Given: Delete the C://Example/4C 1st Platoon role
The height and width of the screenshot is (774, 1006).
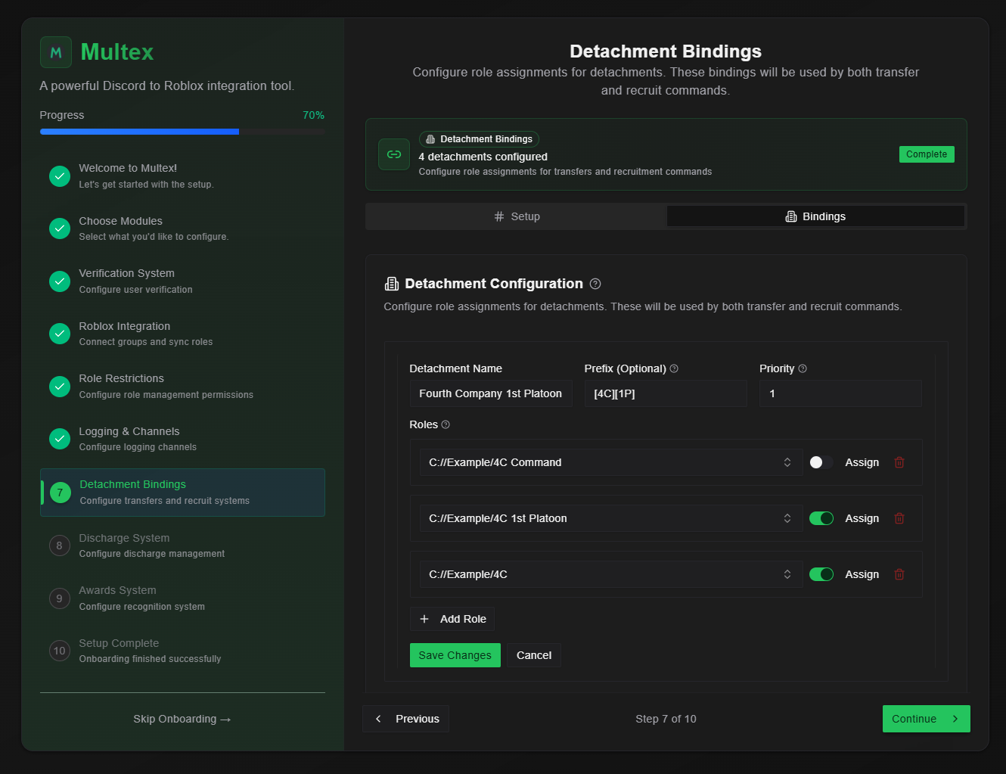Looking at the screenshot, I should [x=899, y=518].
